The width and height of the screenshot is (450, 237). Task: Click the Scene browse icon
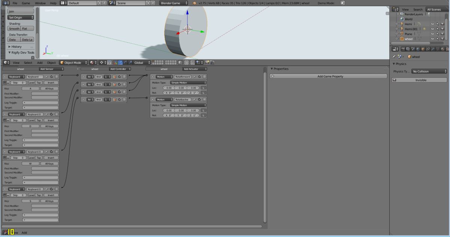click(112, 3)
